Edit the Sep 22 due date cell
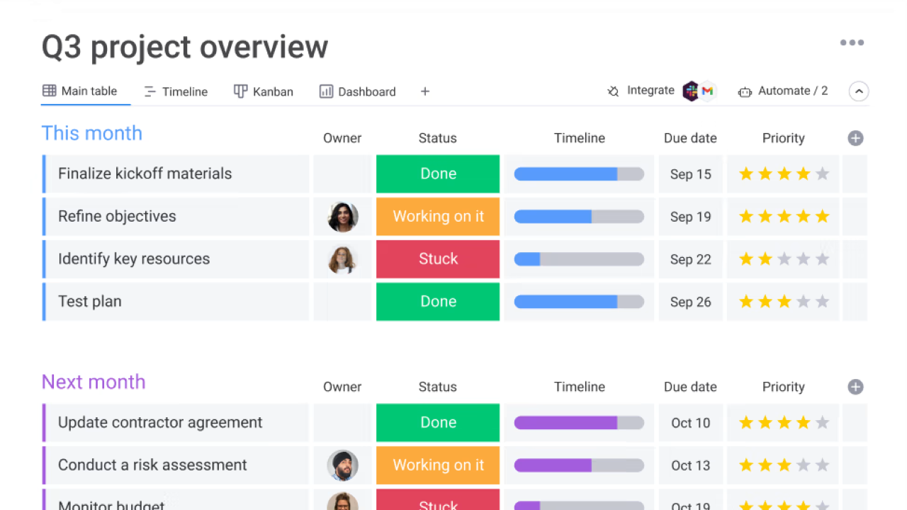 click(691, 259)
